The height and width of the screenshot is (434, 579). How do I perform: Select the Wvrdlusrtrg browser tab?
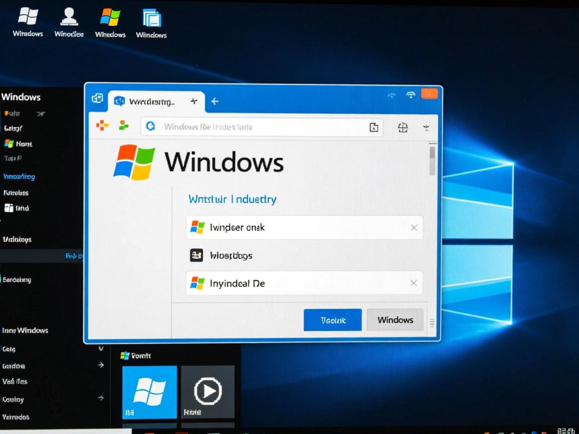[151, 101]
